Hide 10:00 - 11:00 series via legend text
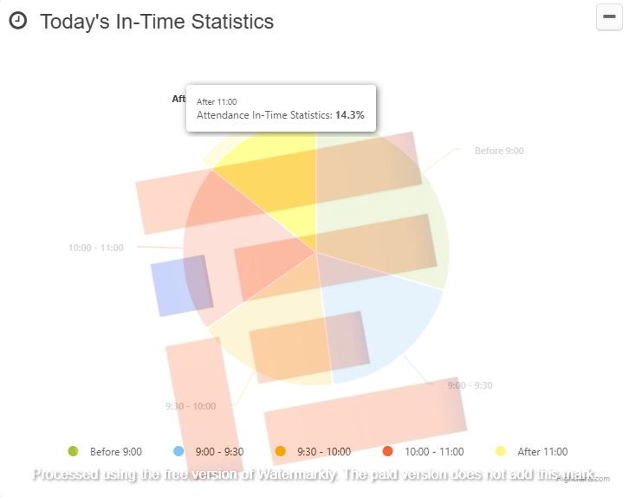 434,451
